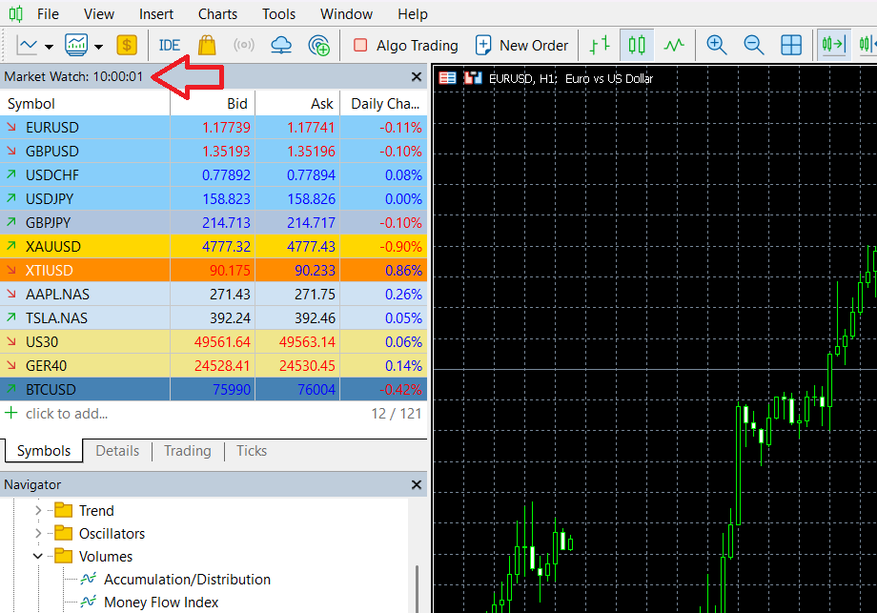Switch chart to line chart zigzag icon
The image size is (877, 613).
coord(674,45)
